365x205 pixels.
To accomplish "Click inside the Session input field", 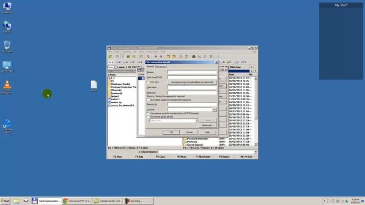I will tap(192, 72).
